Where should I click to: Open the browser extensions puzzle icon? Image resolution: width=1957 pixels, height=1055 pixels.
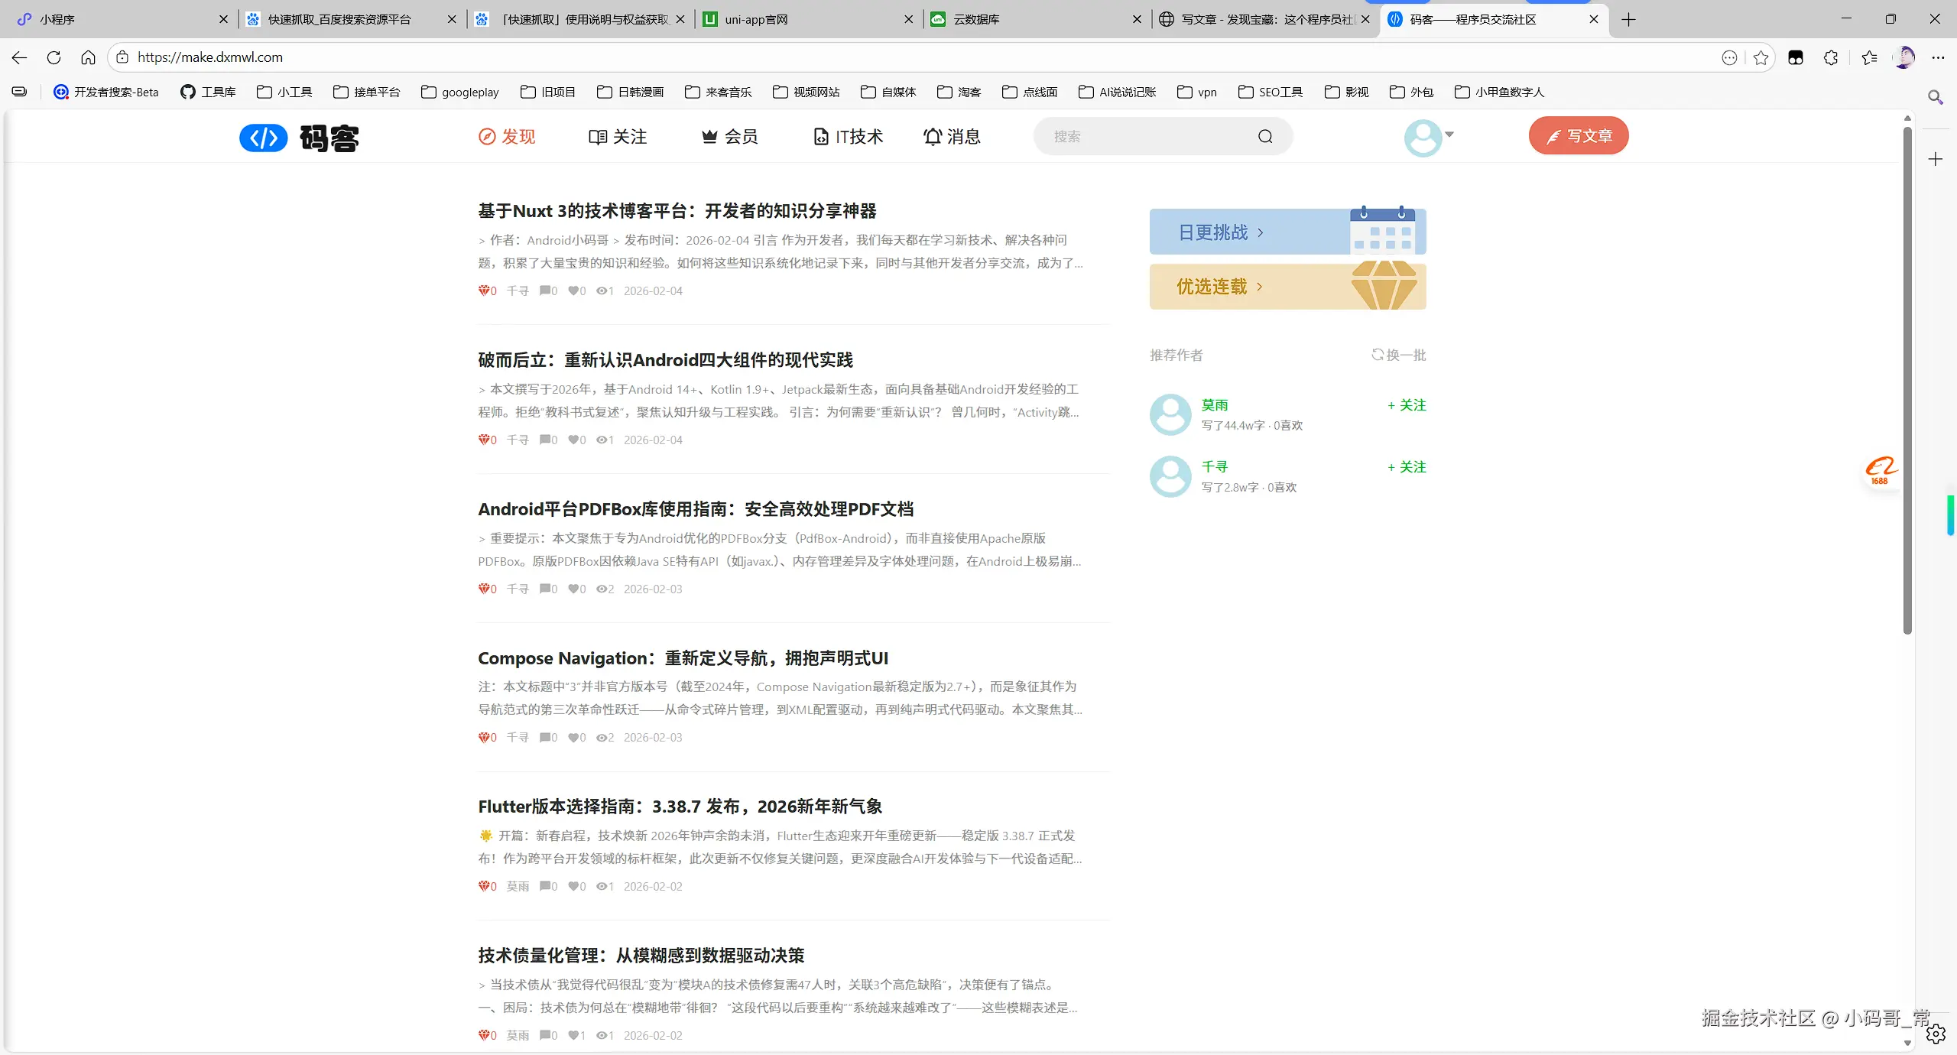click(1831, 57)
